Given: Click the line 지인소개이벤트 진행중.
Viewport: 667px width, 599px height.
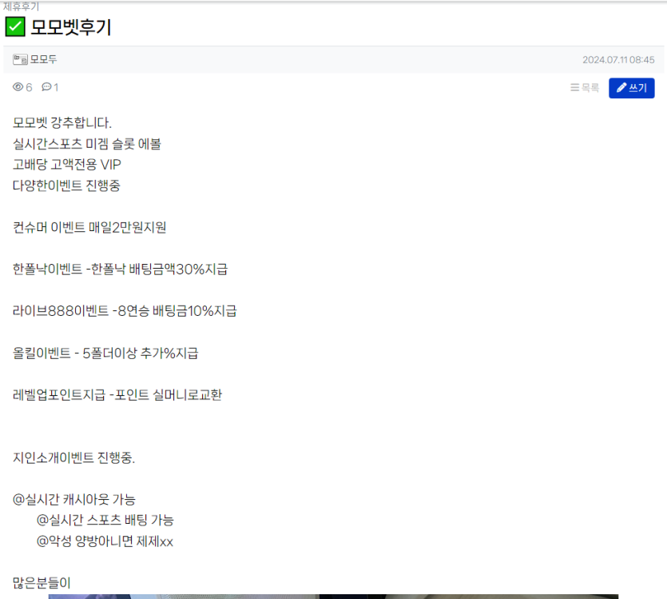Looking at the screenshot, I should 74,457.
